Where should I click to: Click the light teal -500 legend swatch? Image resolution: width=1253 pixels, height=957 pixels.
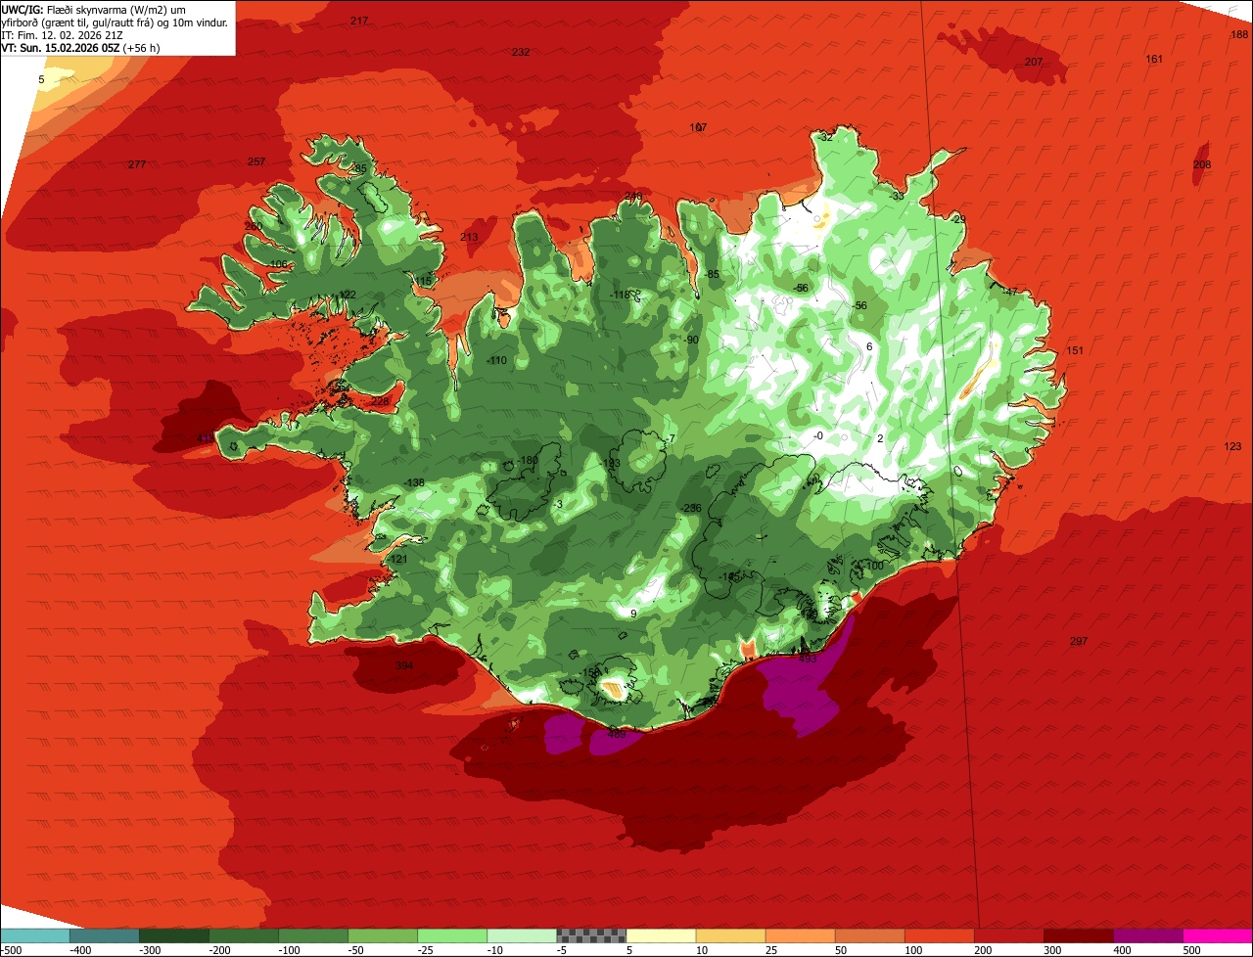point(34,935)
